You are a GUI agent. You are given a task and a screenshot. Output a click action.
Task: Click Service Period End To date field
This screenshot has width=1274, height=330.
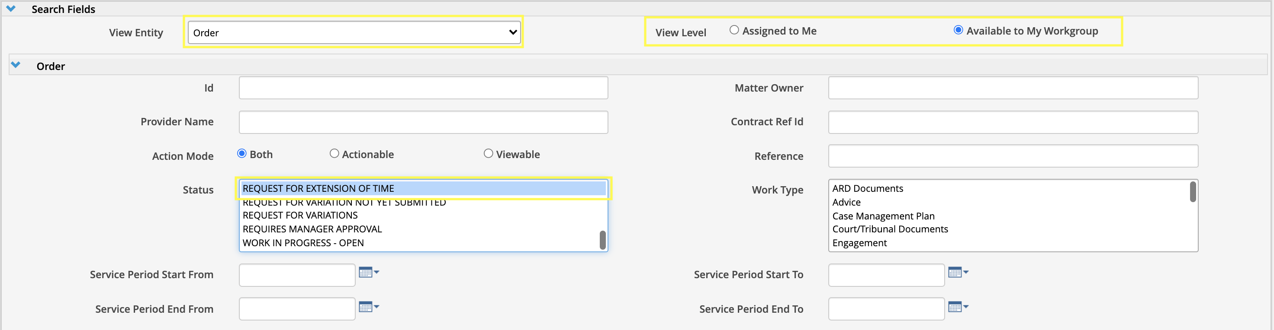[887, 309]
